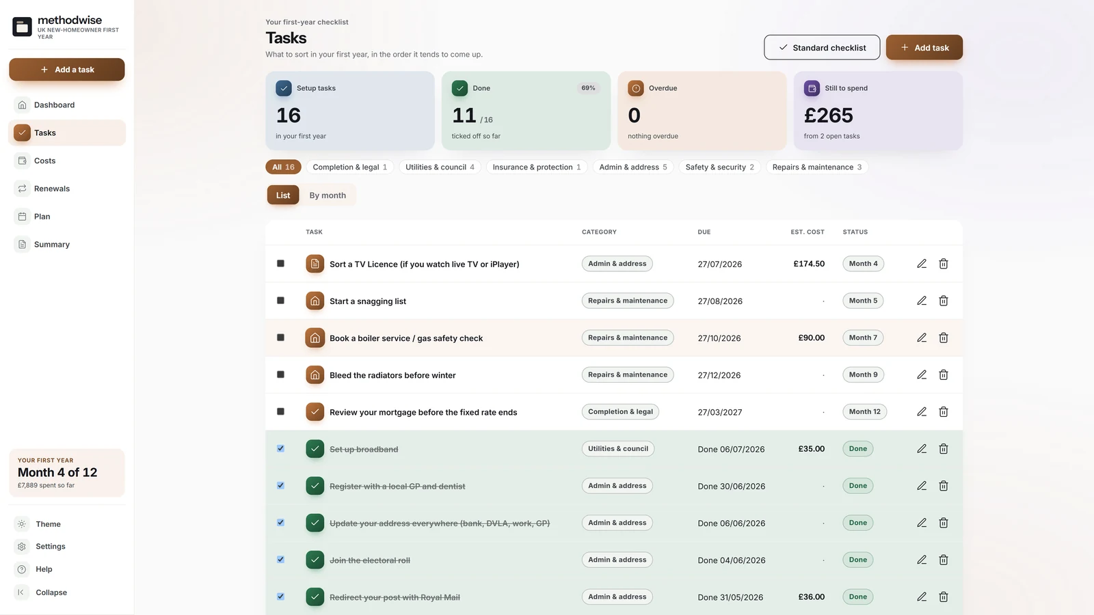Image resolution: width=1094 pixels, height=615 pixels.
Task: Click the Standard checklist button
Action: (x=822, y=47)
